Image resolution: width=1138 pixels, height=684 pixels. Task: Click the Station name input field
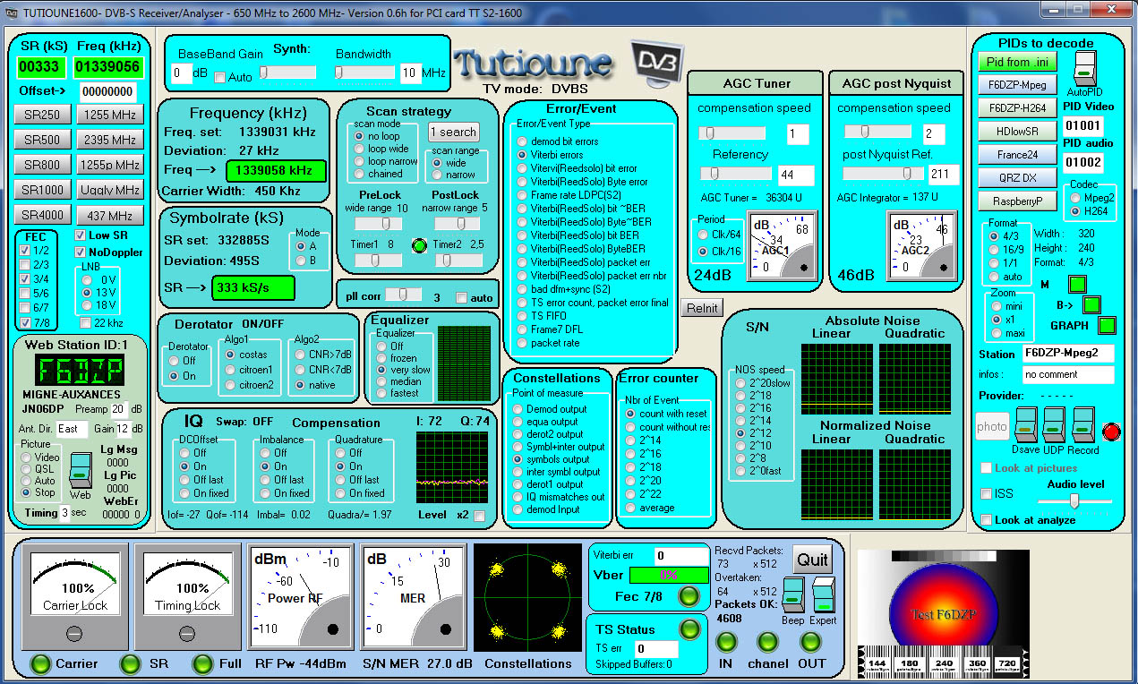click(x=1068, y=353)
